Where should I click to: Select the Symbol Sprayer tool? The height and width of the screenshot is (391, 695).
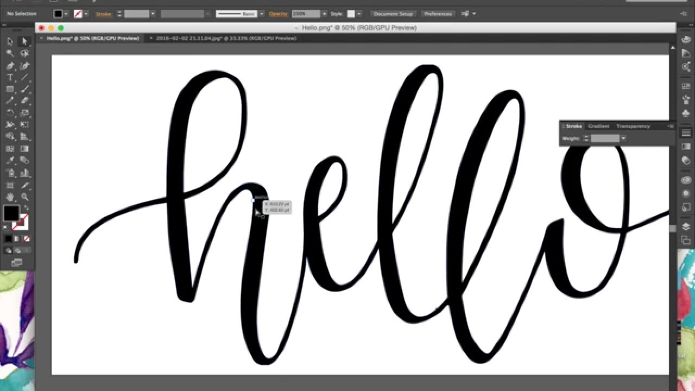[x=10, y=173]
